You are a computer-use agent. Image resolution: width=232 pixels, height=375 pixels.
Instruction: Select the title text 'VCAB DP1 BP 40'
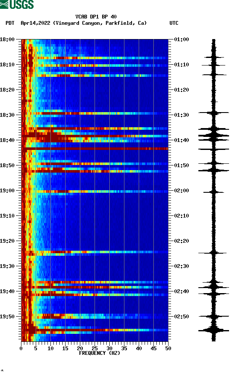pos(96,17)
